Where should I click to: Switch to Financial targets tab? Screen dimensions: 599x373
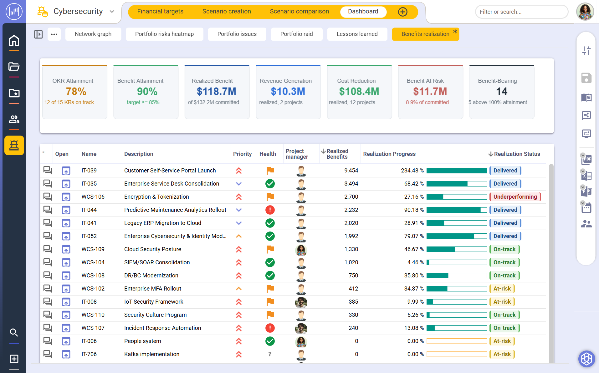pos(160,12)
